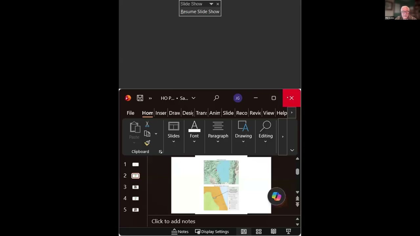This screenshot has width=420, height=236.
Task: Show more ribbon groups arrow
Action: pyautogui.click(x=283, y=136)
